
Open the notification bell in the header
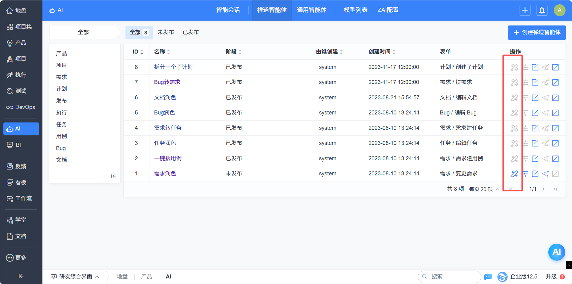(x=542, y=10)
